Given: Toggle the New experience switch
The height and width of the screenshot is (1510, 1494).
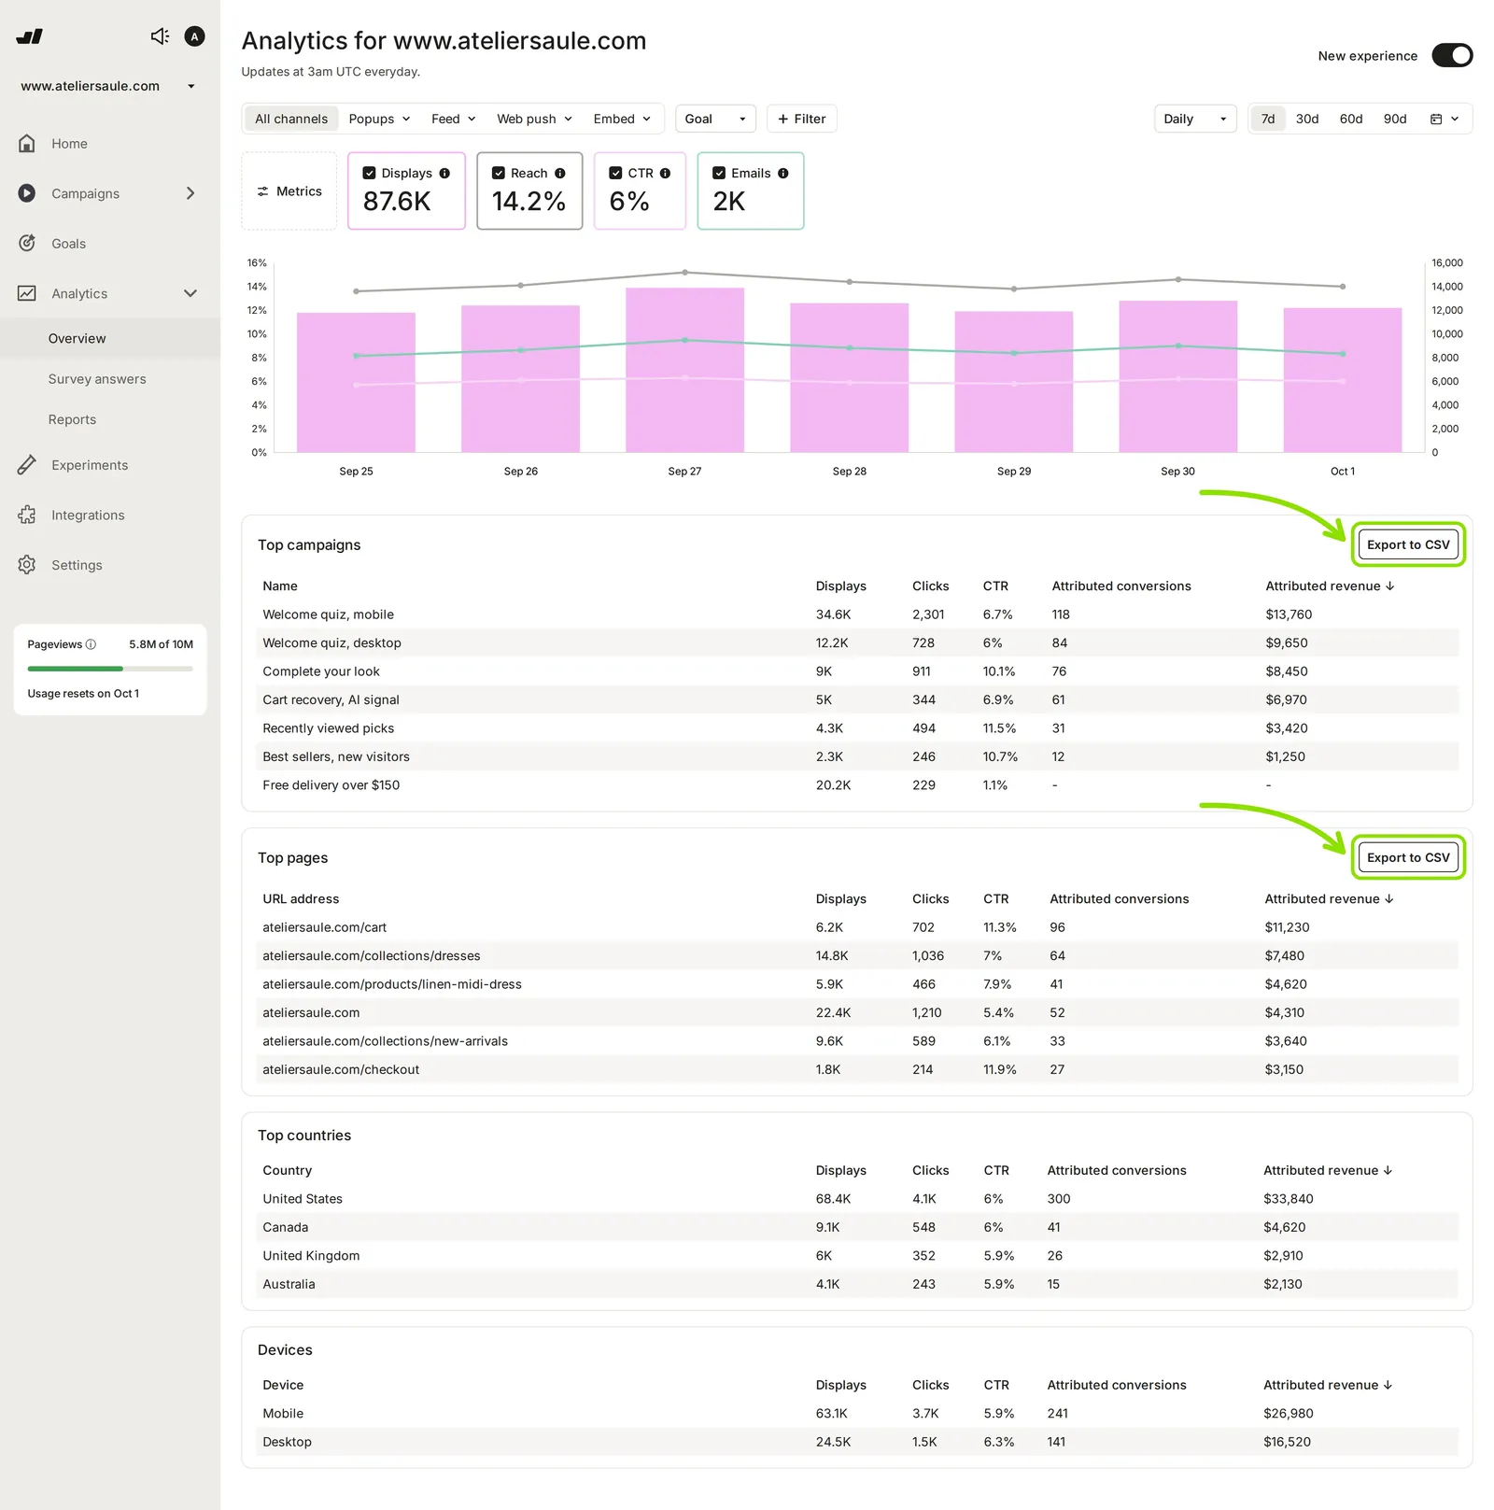Looking at the screenshot, I should tap(1452, 55).
